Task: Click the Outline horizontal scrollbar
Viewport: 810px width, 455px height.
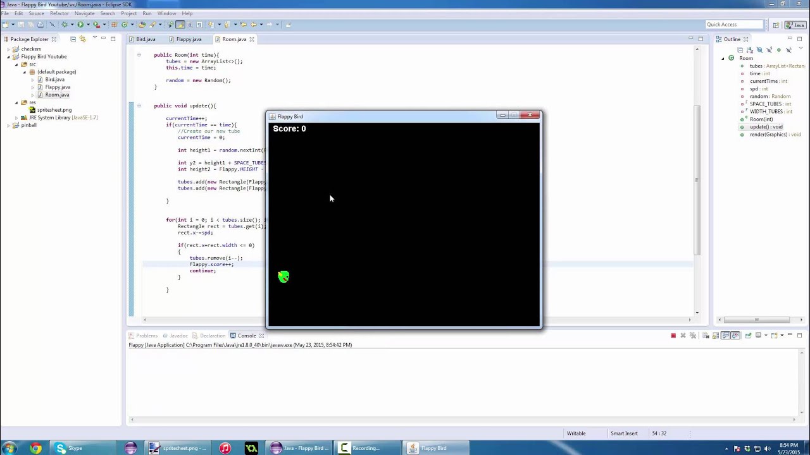Action: tap(756, 320)
